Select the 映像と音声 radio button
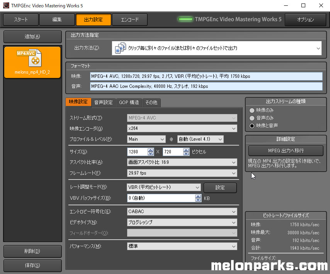 tap(252, 126)
